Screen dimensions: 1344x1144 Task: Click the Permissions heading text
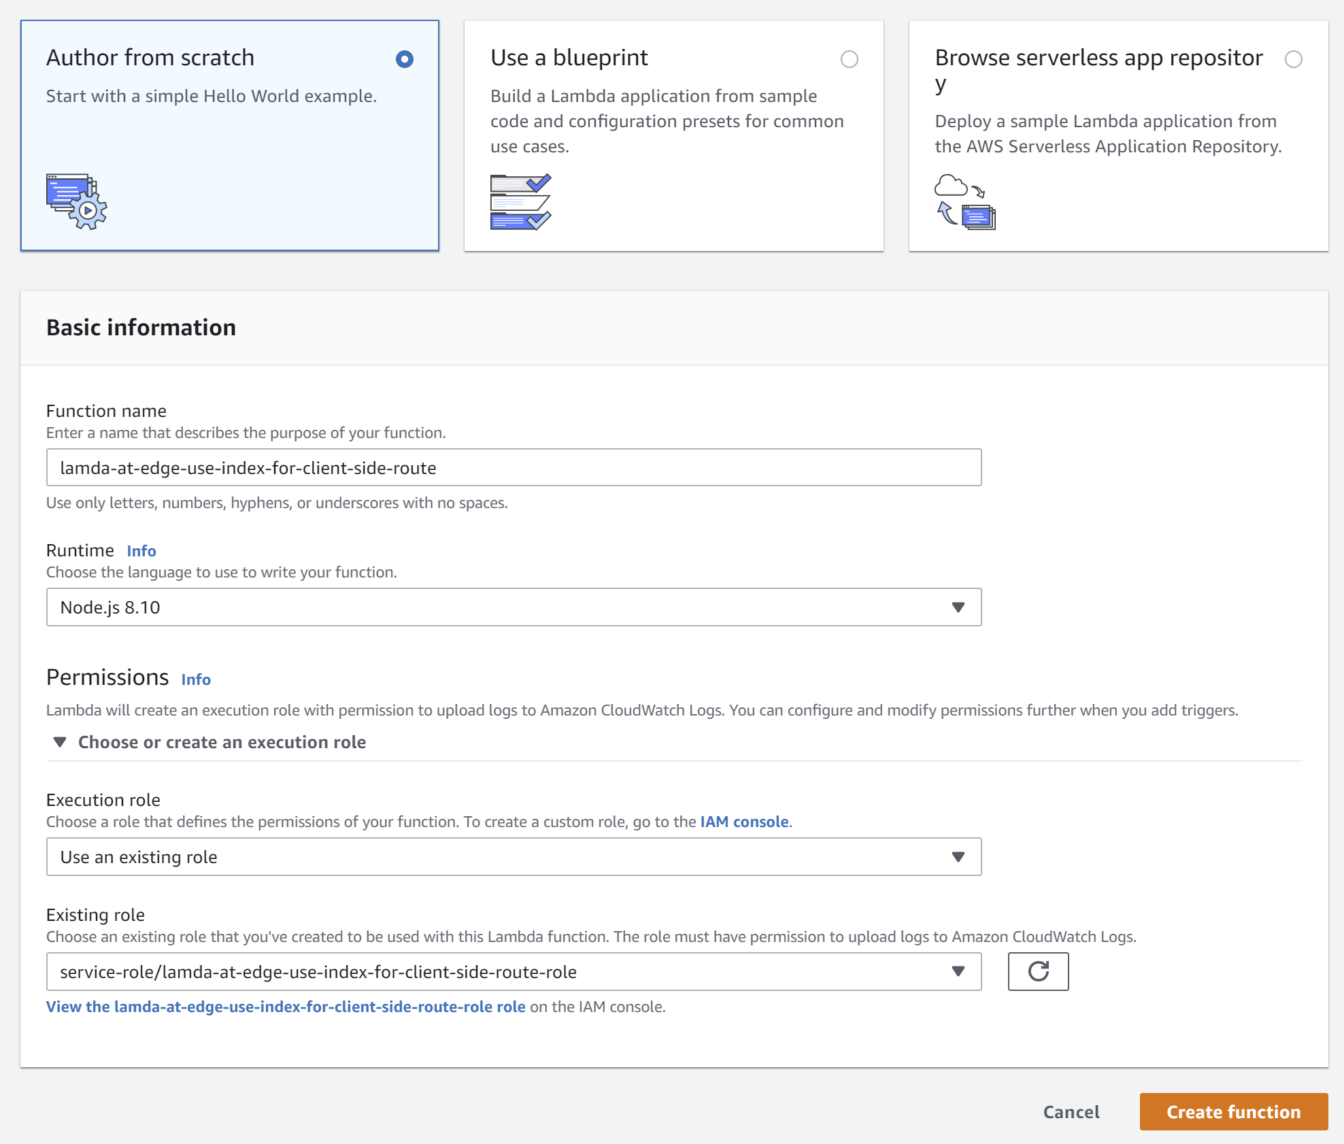tap(107, 677)
